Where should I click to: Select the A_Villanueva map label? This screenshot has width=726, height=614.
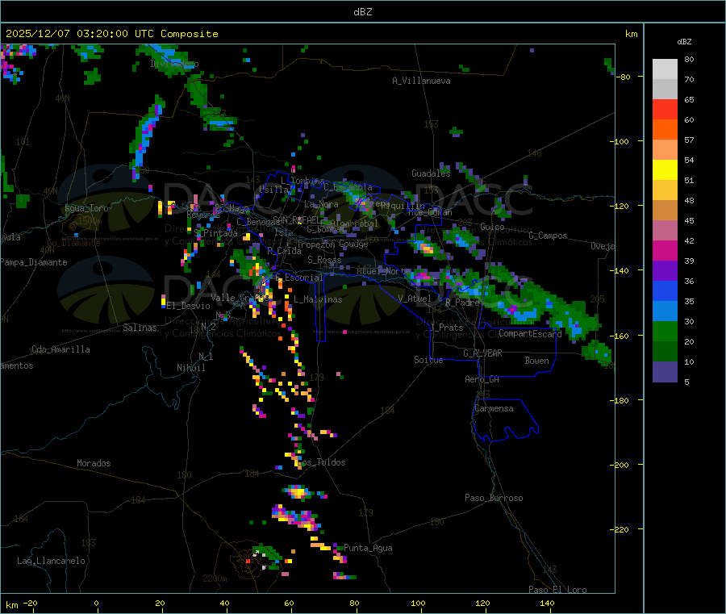tap(421, 81)
